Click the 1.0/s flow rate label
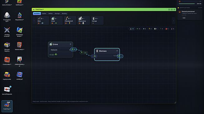 pyautogui.click(x=84, y=53)
